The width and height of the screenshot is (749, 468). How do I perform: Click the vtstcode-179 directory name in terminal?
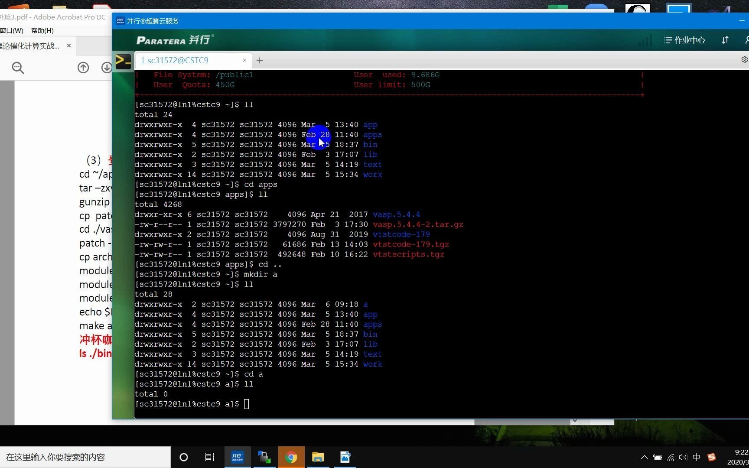(401, 234)
